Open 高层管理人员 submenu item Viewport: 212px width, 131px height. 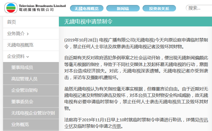coord(31,79)
